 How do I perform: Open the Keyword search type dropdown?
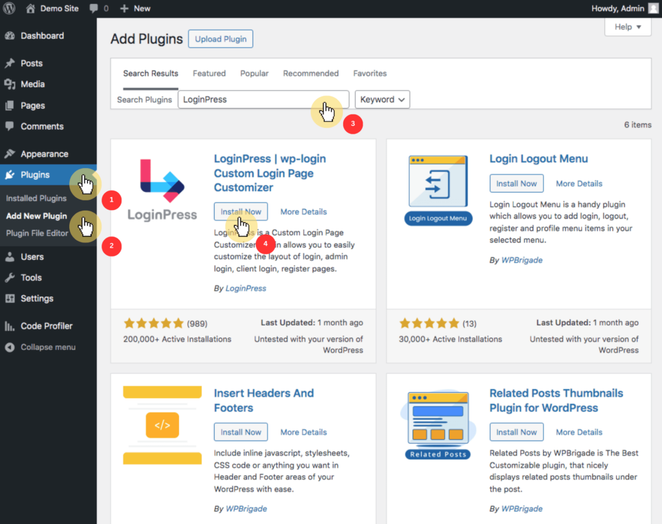click(382, 100)
